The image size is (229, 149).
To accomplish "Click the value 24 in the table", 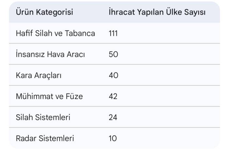I will 113,117.
